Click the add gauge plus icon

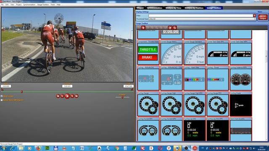click(143, 28)
